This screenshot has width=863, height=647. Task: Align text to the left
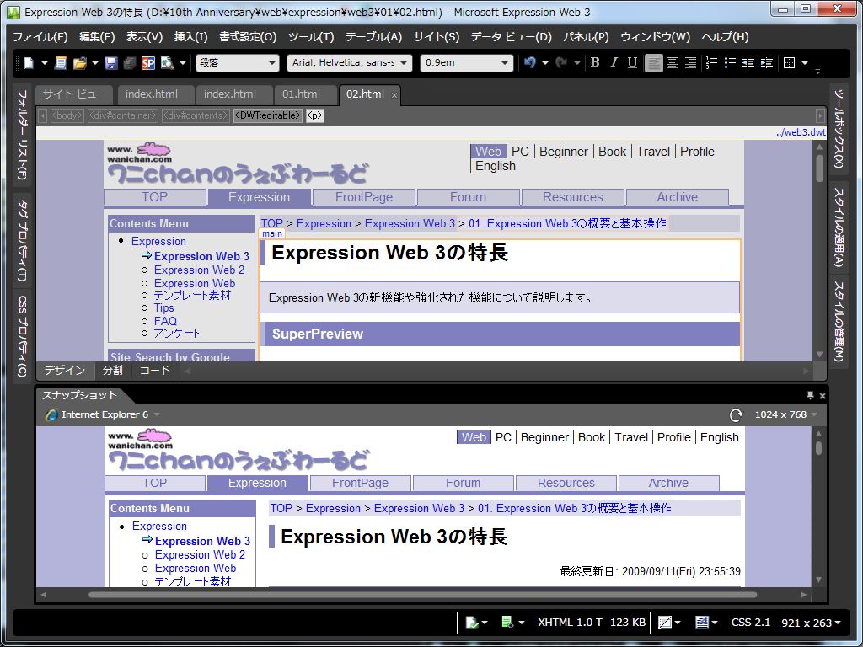click(653, 62)
